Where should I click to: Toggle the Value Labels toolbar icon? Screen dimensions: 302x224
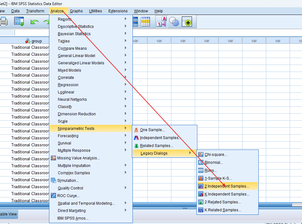[162, 22]
